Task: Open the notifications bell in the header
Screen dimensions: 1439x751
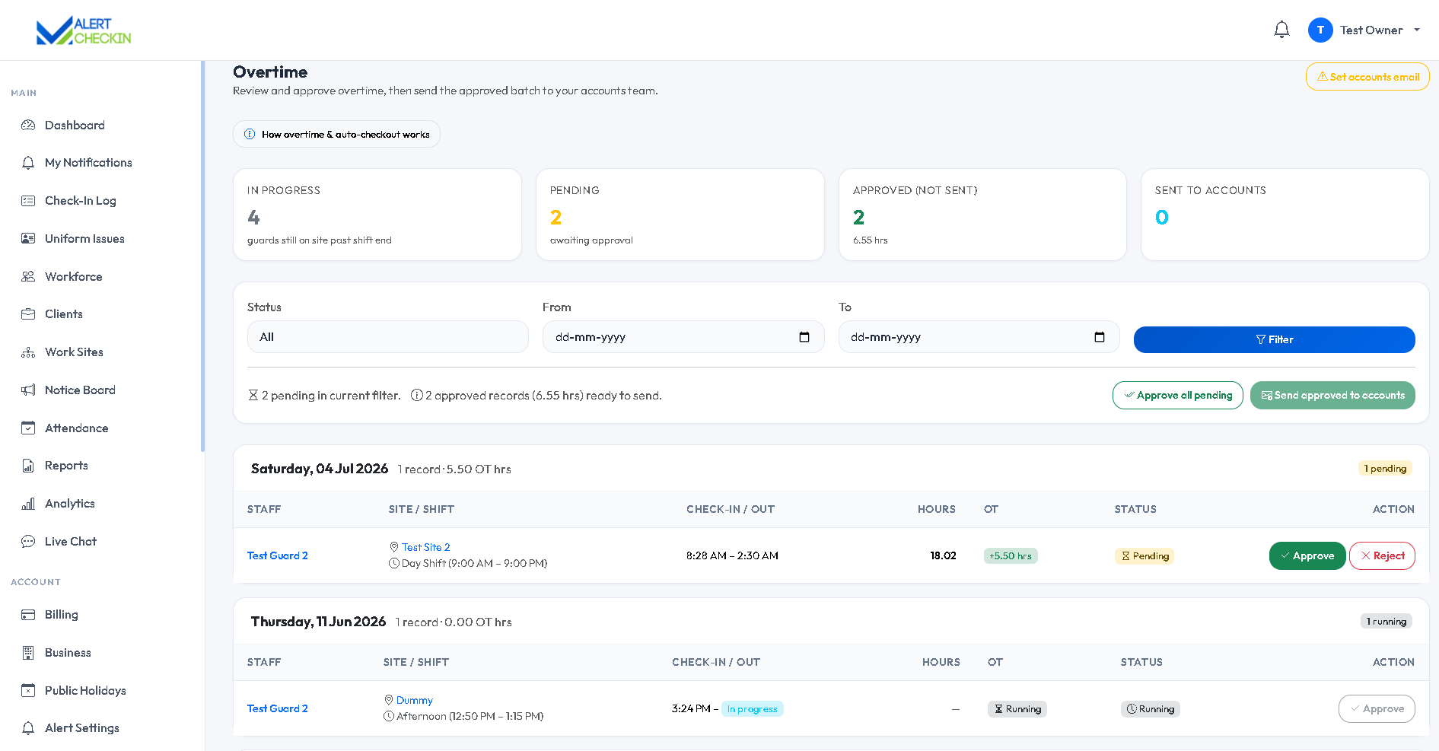Action: coord(1281,30)
